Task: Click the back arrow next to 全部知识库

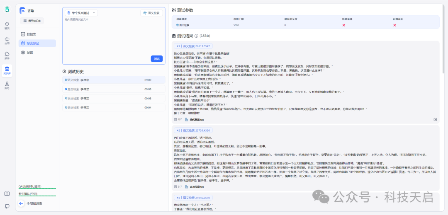Action: (x=21, y=203)
